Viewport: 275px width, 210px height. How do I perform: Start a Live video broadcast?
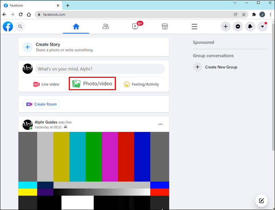pyautogui.click(x=46, y=84)
